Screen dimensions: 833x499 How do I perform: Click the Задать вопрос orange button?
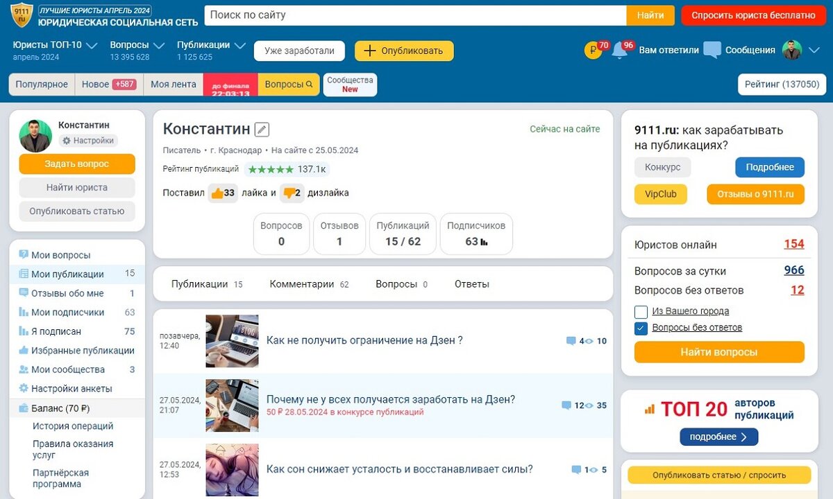pos(77,164)
